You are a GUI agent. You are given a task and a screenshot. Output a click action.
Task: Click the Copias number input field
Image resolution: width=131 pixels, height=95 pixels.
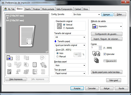click(x=95, y=48)
